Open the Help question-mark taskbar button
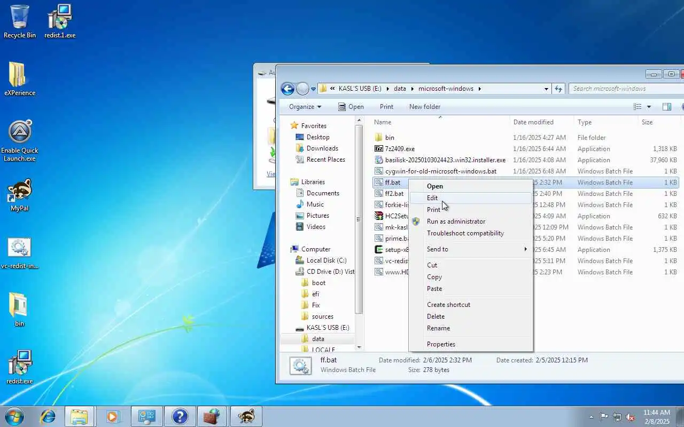The image size is (684, 427). pyautogui.click(x=180, y=416)
